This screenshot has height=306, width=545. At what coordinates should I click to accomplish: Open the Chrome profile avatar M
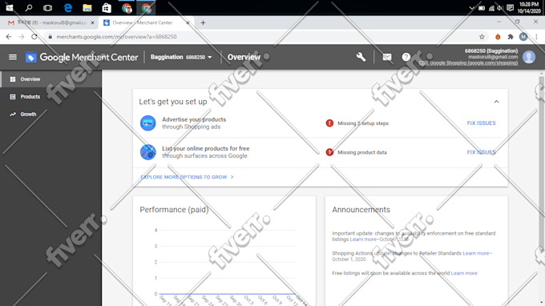tap(523, 37)
